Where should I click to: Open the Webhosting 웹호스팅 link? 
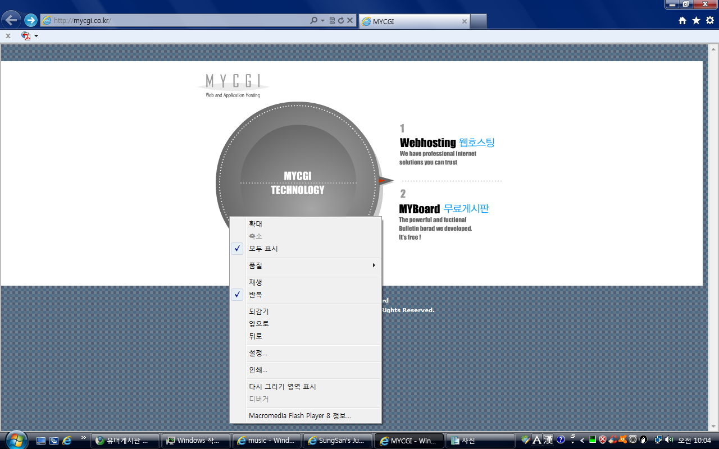(447, 143)
